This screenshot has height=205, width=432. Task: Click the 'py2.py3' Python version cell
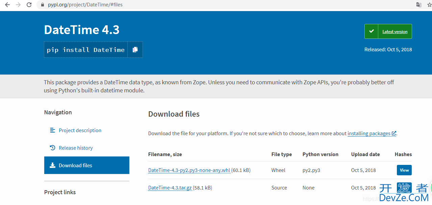coord(311,170)
